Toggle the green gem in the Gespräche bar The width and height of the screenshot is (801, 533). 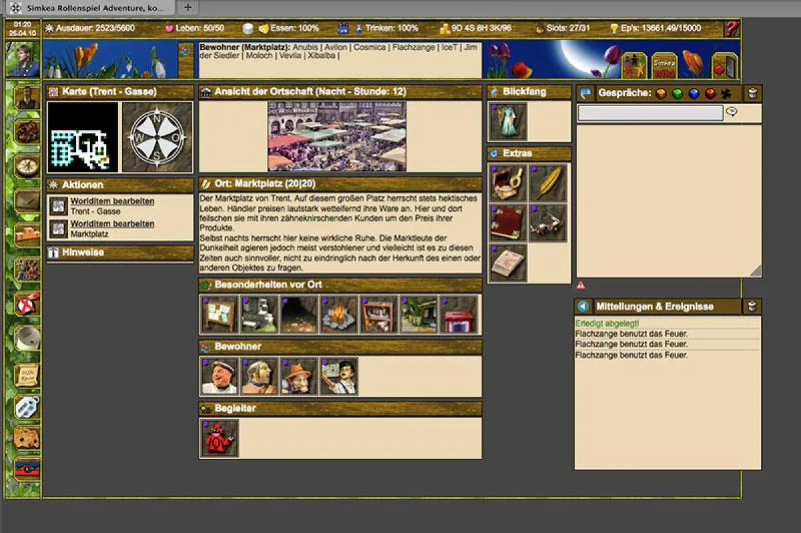pos(678,94)
